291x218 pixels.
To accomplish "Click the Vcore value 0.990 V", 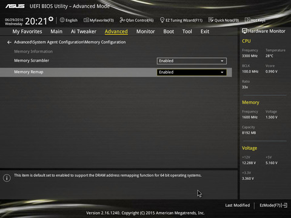I will pyautogui.click(x=272, y=71).
